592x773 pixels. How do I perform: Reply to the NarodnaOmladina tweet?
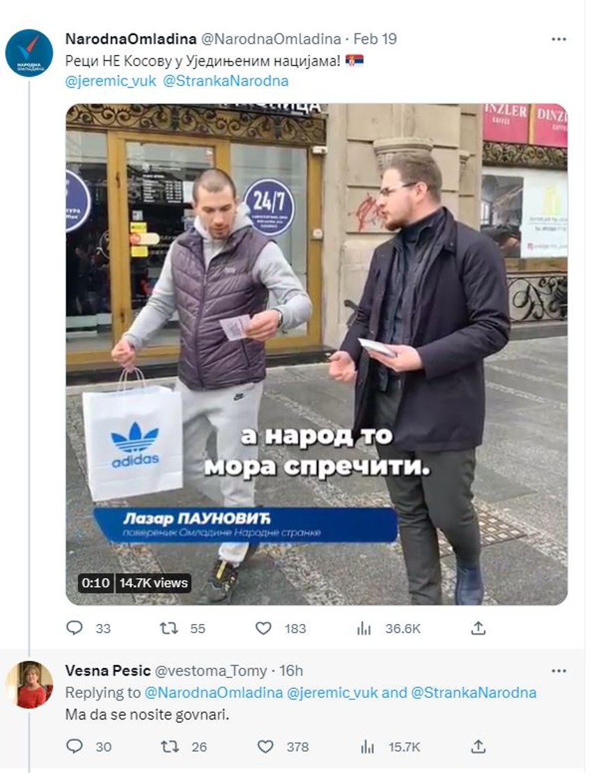(x=75, y=627)
